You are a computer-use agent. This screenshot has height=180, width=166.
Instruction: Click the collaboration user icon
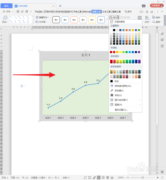point(147,12)
